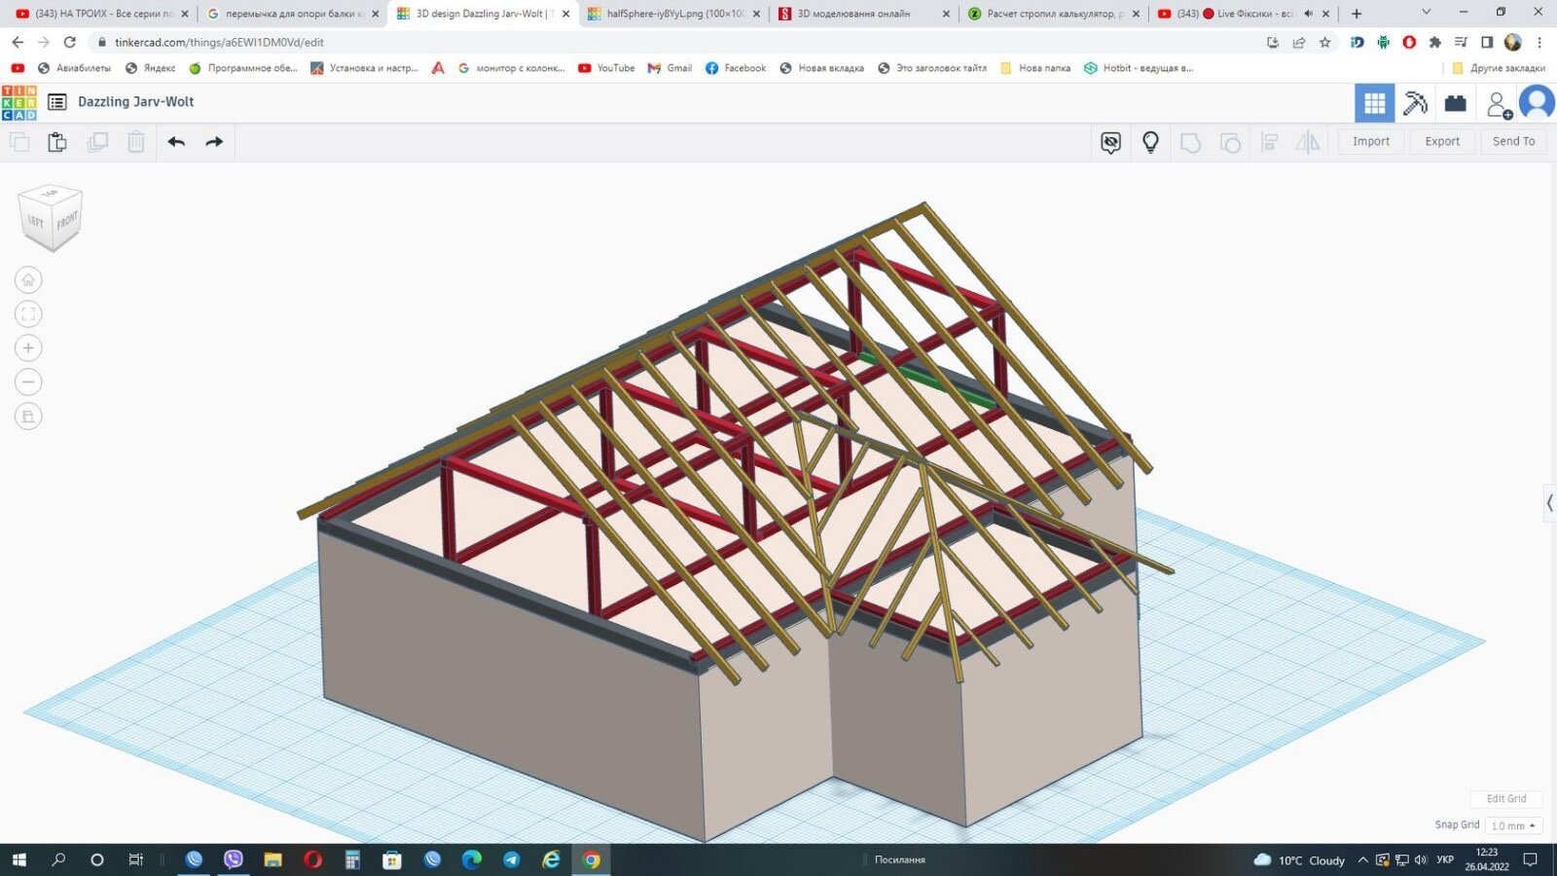
Task: Click the view cube FRONT face
Action: [x=66, y=221]
